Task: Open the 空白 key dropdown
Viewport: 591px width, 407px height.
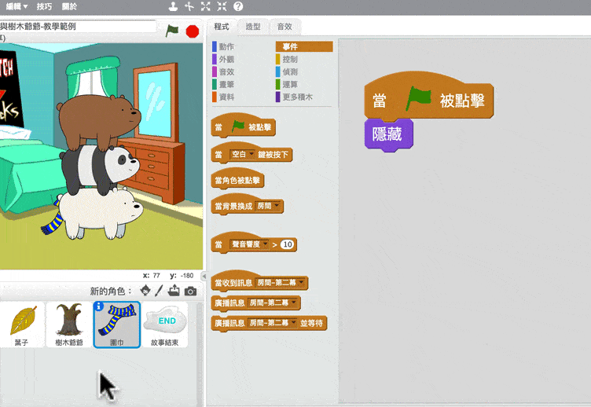Action: 242,155
